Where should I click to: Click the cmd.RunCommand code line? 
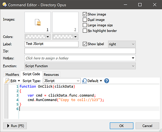(66, 100)
